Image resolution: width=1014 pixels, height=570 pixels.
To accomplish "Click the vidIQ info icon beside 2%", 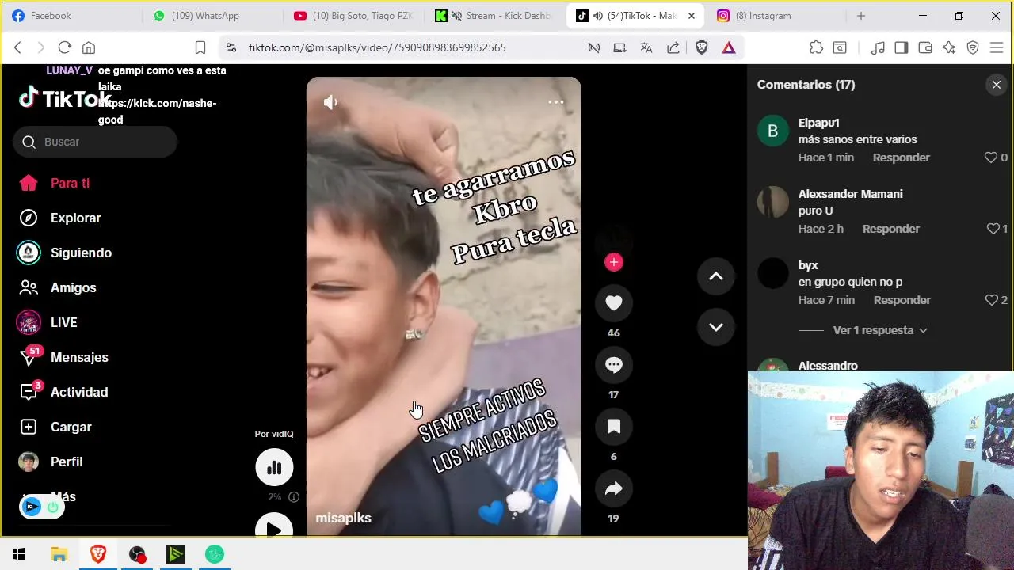I will coord(294,497).
